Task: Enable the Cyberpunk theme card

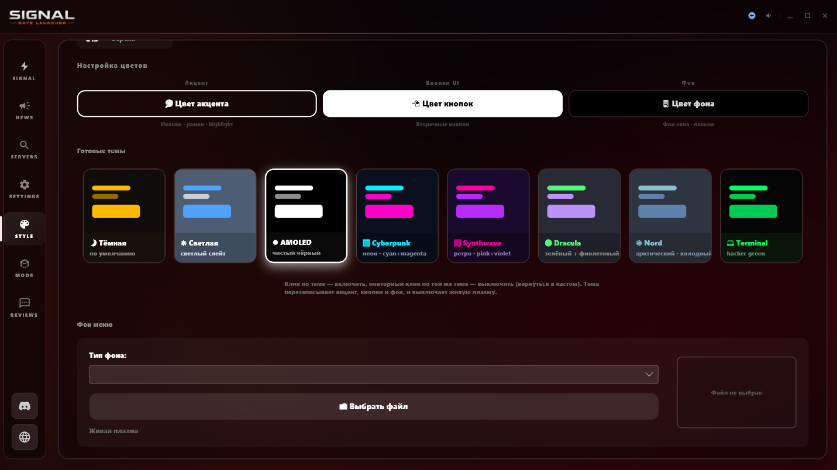Action: click(x=397, y=216)
